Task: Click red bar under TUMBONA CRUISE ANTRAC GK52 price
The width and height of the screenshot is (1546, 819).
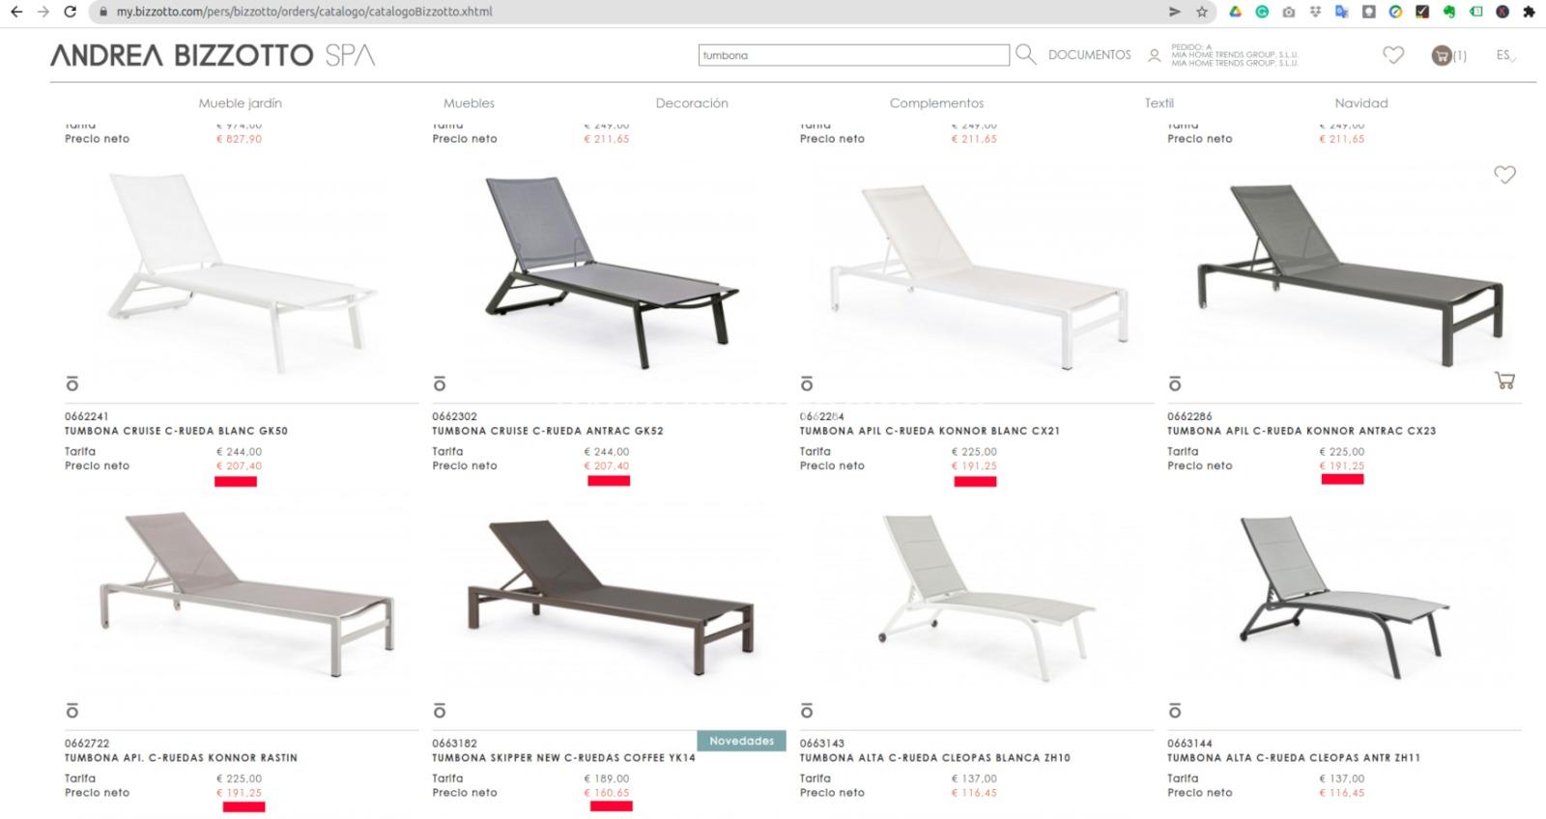Action: coord(609,481)
